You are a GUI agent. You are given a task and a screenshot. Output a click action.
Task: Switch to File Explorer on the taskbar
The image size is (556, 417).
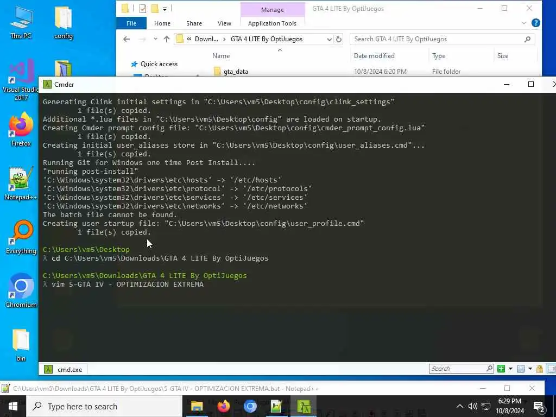(x=197, y=406)
